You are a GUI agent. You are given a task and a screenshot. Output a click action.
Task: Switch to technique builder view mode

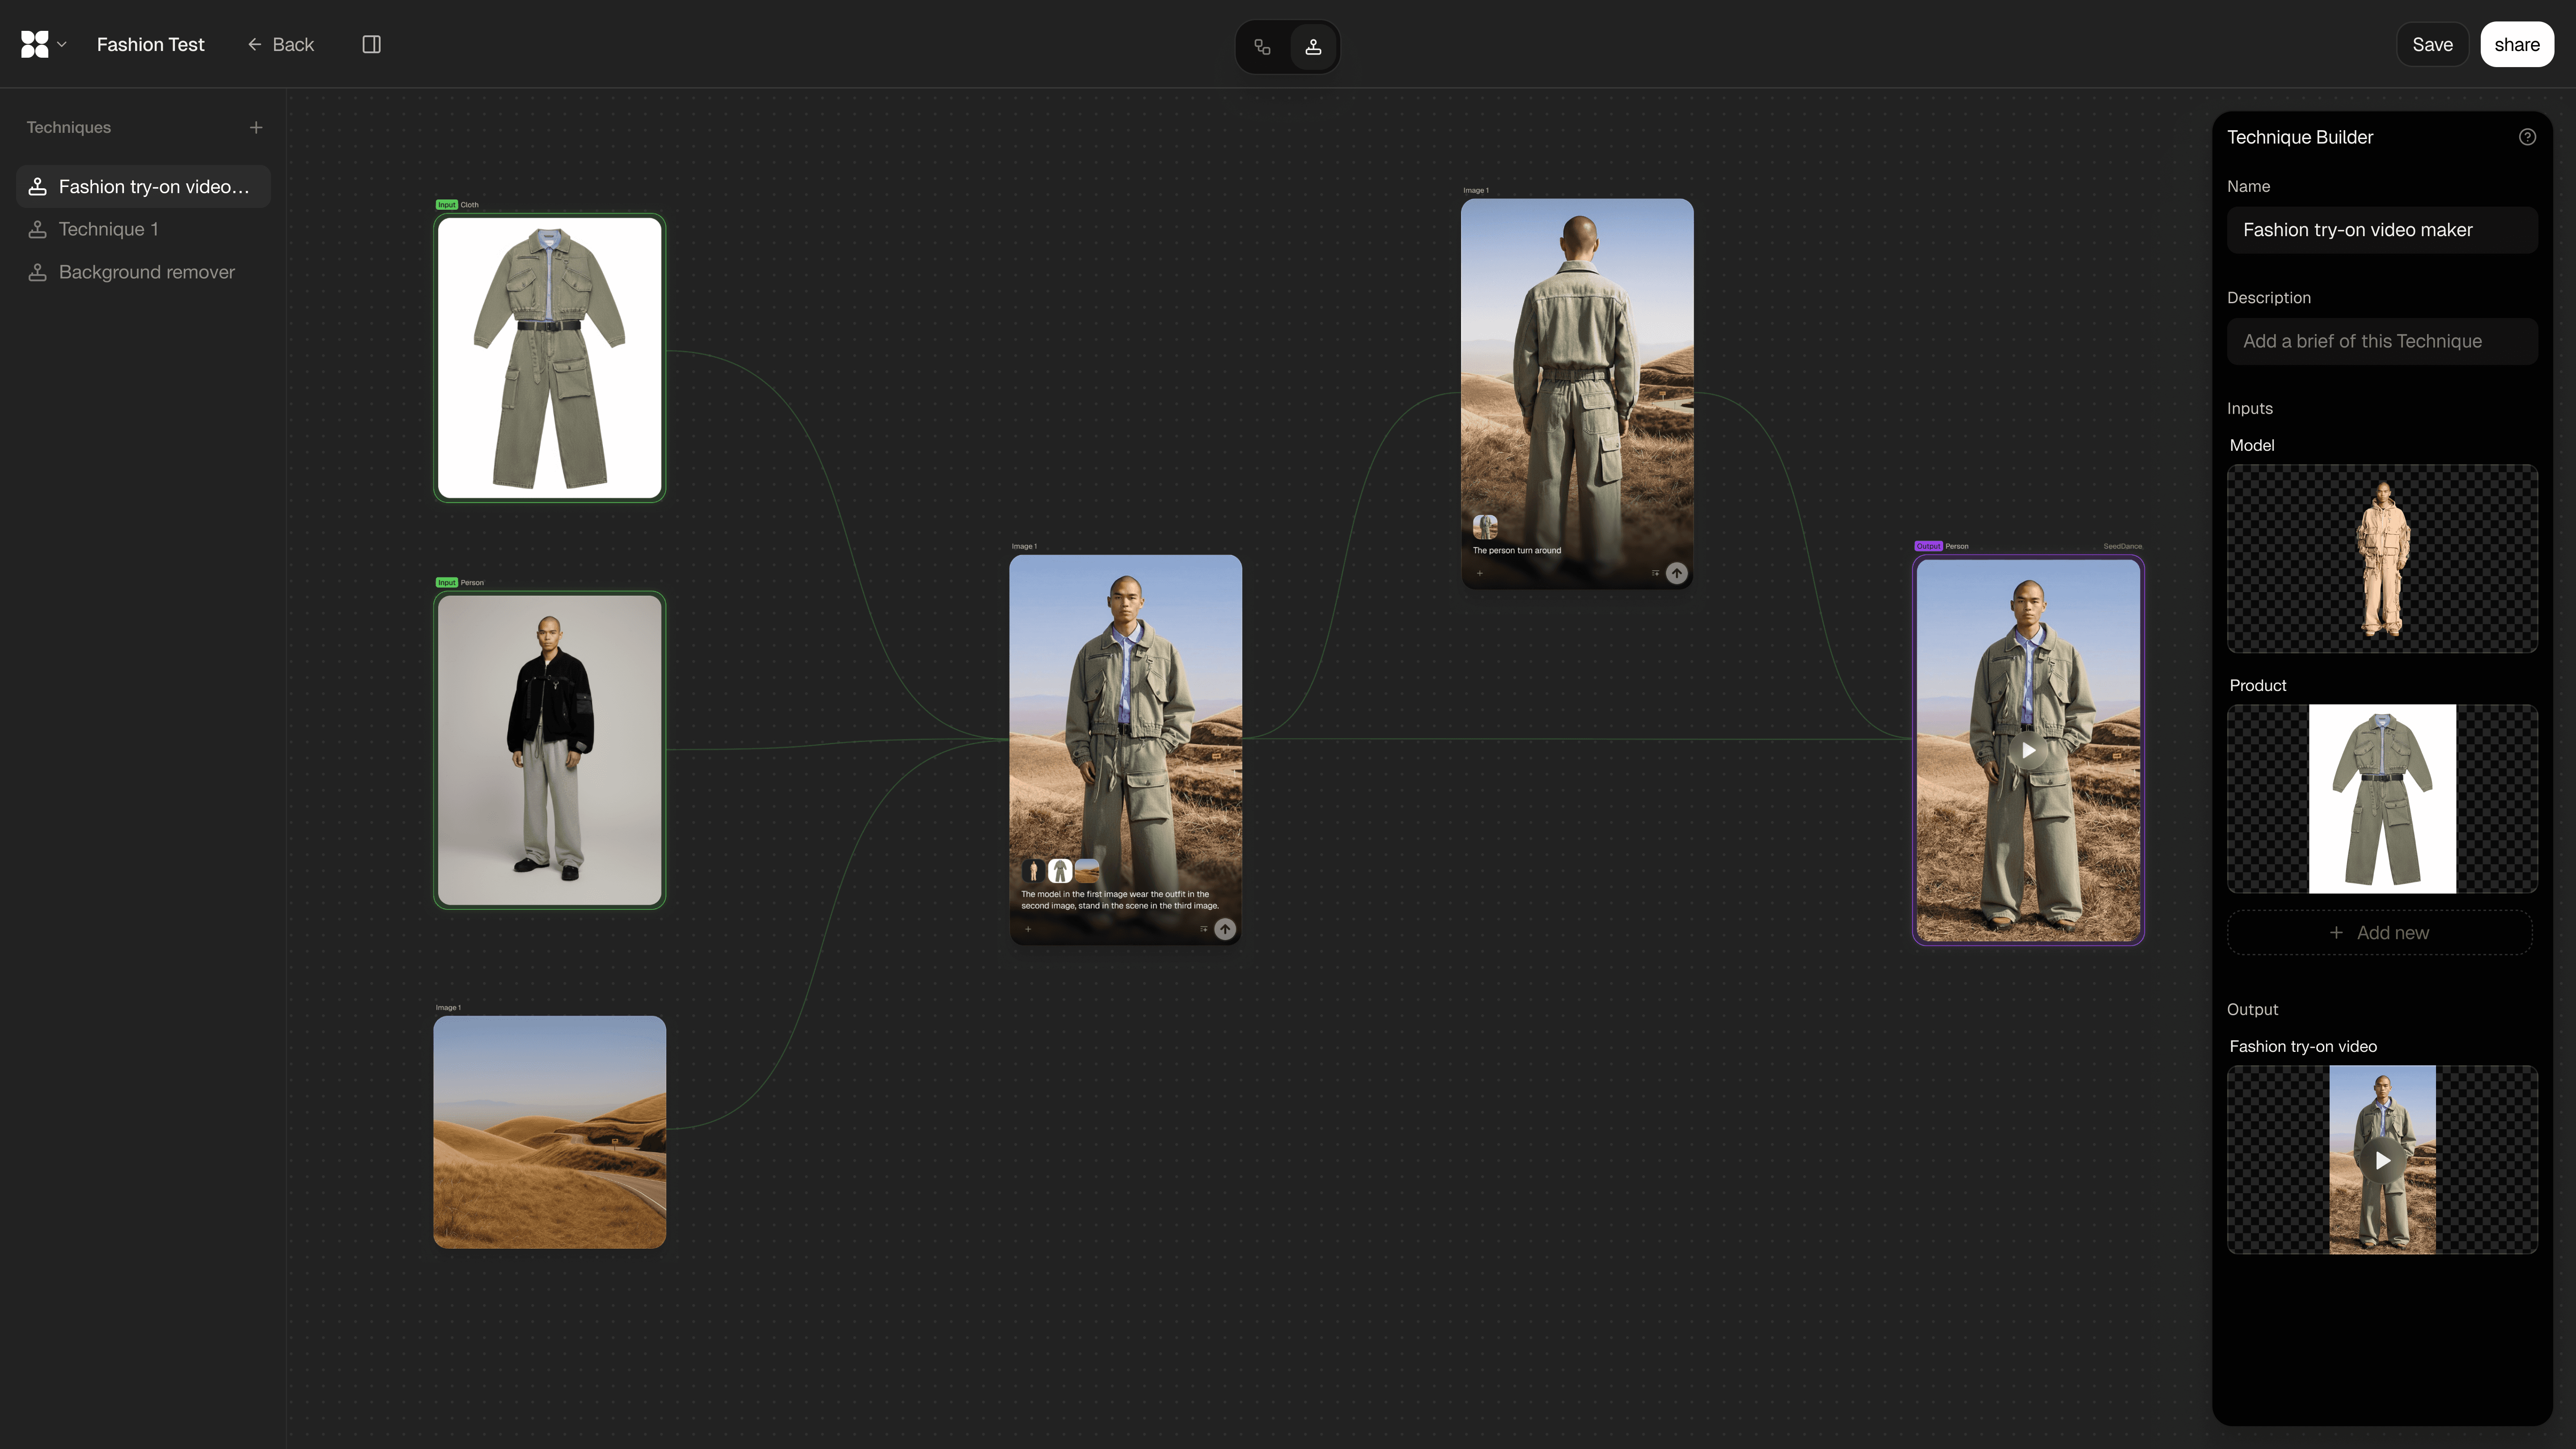tap(1313, 46)
